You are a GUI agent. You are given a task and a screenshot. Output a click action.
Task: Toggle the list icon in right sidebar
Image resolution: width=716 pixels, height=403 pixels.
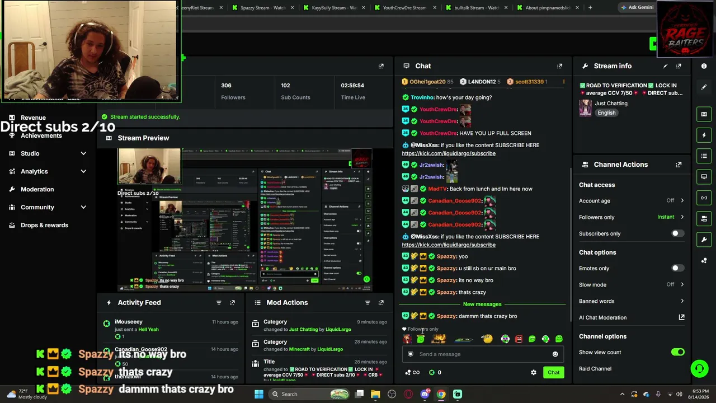[704, 156]
